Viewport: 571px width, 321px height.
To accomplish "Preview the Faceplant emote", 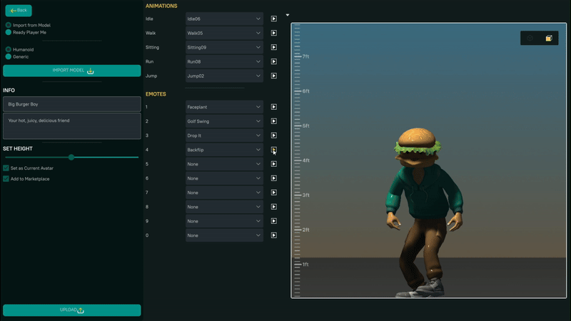I will (x=273, y=107).
